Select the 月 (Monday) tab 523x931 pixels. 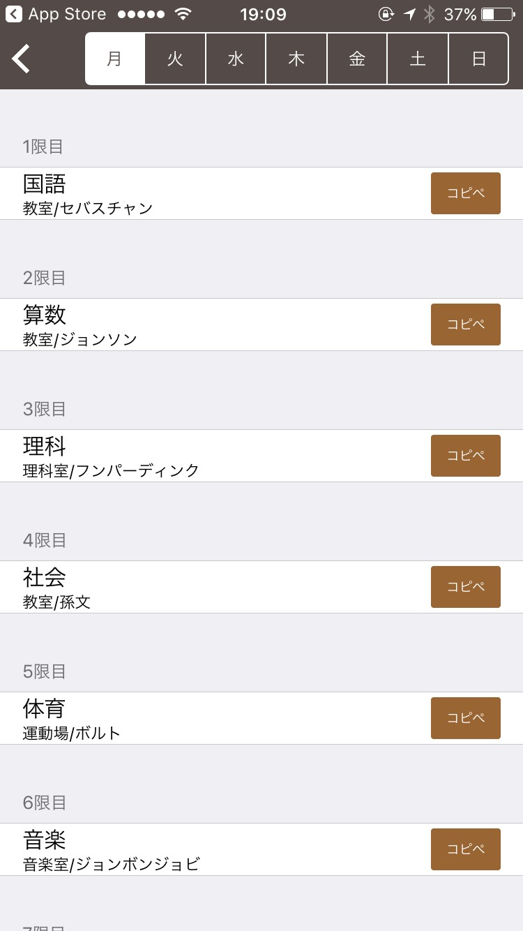point(115,59)
